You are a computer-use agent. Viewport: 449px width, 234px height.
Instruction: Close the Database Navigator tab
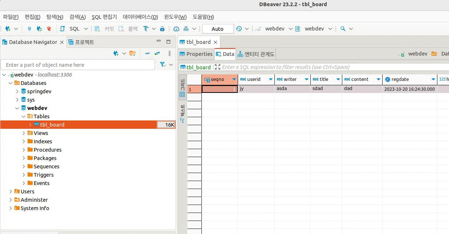click(62, 42)
